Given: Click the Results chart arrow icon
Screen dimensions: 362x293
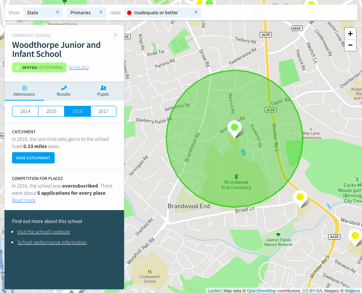Looking at the screenshot, I should (x=64, y=88).
